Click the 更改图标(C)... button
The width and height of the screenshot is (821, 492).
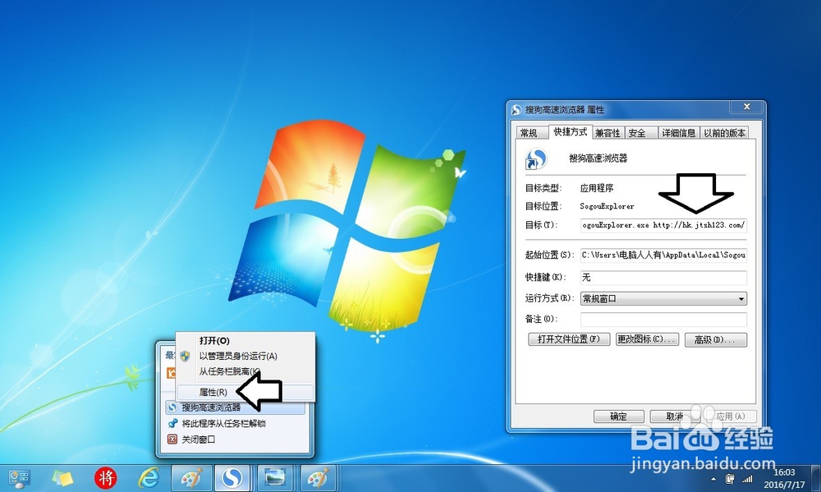(647, 339)
